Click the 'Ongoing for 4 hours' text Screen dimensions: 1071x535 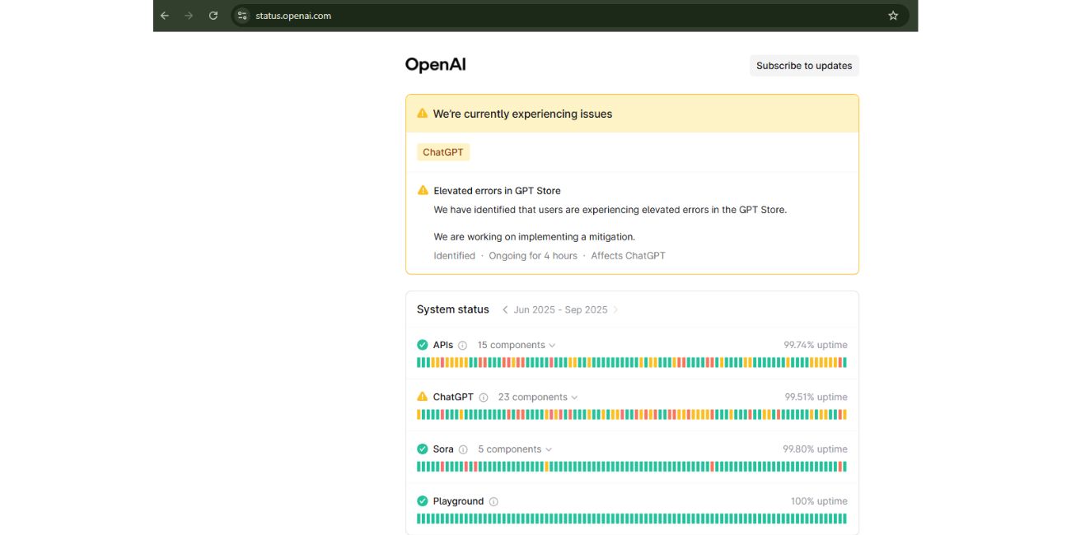point(533,256)
